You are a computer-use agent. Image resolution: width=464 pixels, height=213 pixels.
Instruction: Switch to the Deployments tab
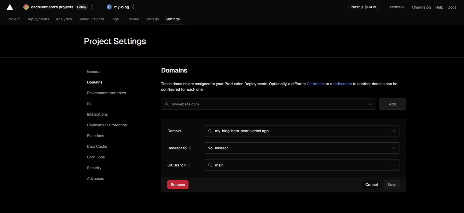tap(38, 19)
